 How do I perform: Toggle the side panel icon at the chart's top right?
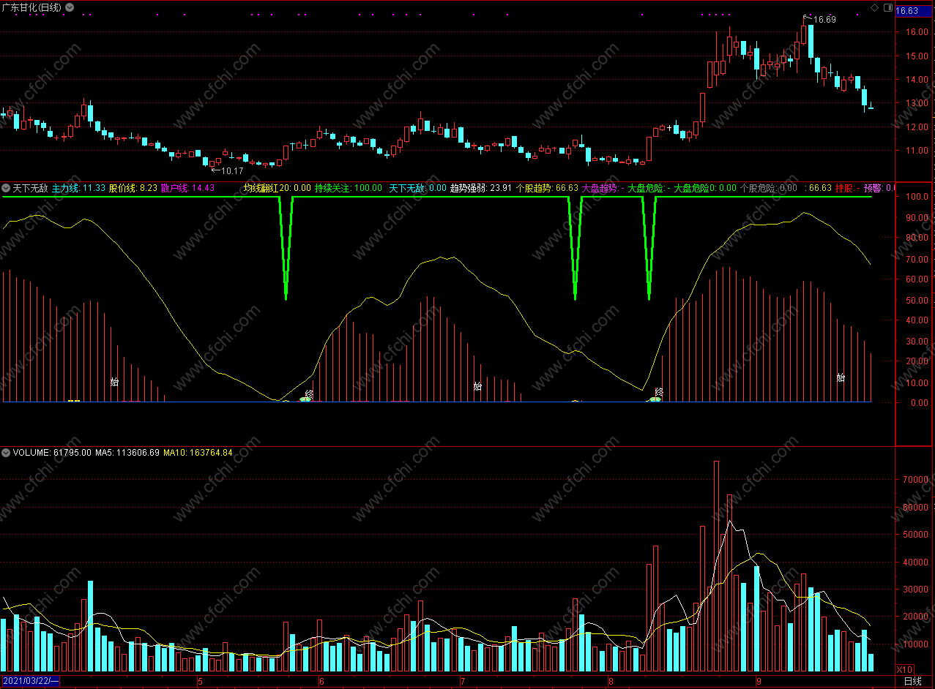pos(888,7)
